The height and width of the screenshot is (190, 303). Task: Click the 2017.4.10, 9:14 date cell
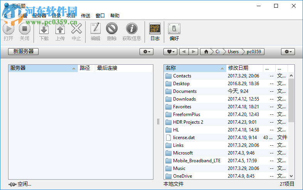point(242,138)
